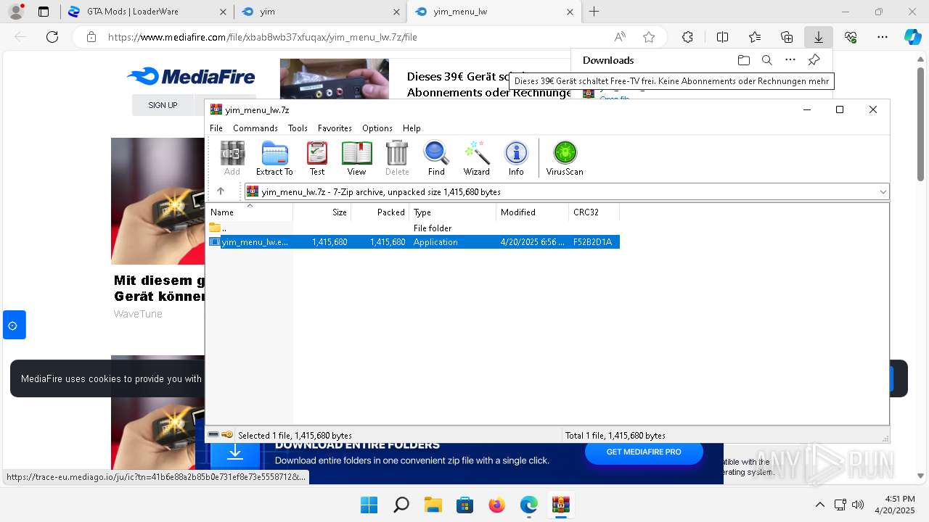Image resolution: width=929 pixels, height=522 pixels.
Task: Open Windows Start menu
Action: click(x=369, y=505)
